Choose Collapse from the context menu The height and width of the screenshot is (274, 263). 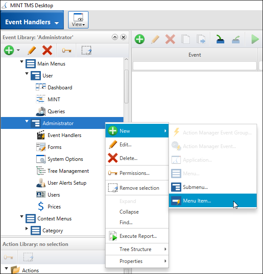[137, 212]
